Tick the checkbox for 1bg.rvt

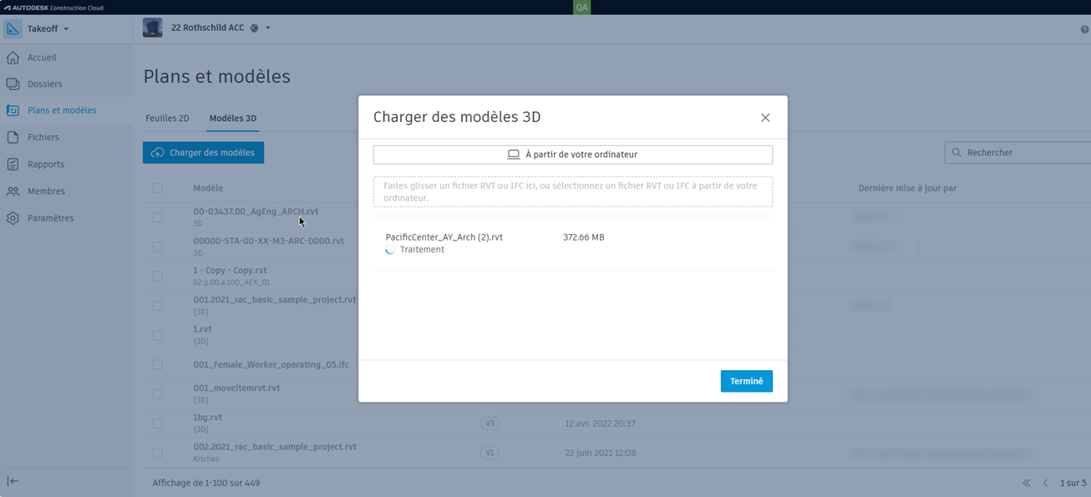coord(158,423)
